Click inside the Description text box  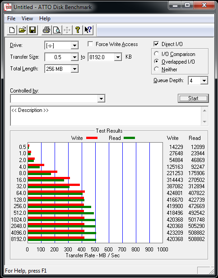(106, 116)
